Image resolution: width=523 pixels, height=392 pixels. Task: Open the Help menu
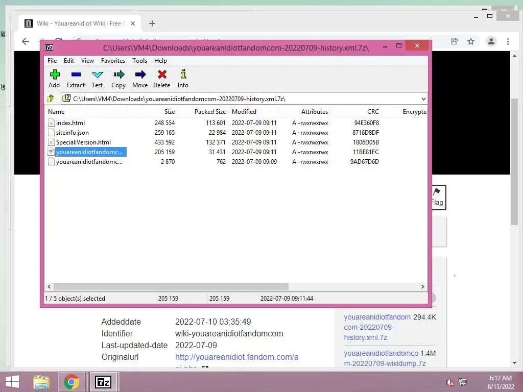click(x=160, y=61)
